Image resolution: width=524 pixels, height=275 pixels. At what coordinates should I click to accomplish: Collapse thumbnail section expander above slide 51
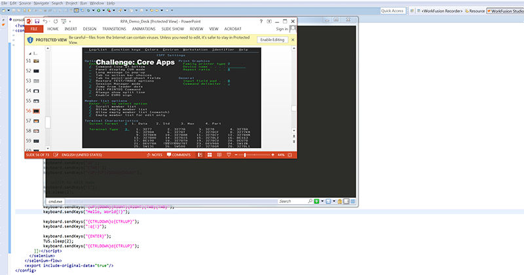point(29,54)
